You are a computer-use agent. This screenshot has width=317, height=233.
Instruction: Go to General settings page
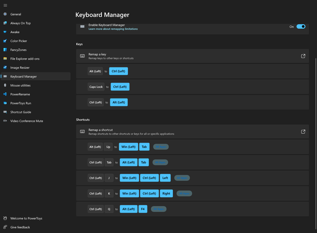(16, 14)
